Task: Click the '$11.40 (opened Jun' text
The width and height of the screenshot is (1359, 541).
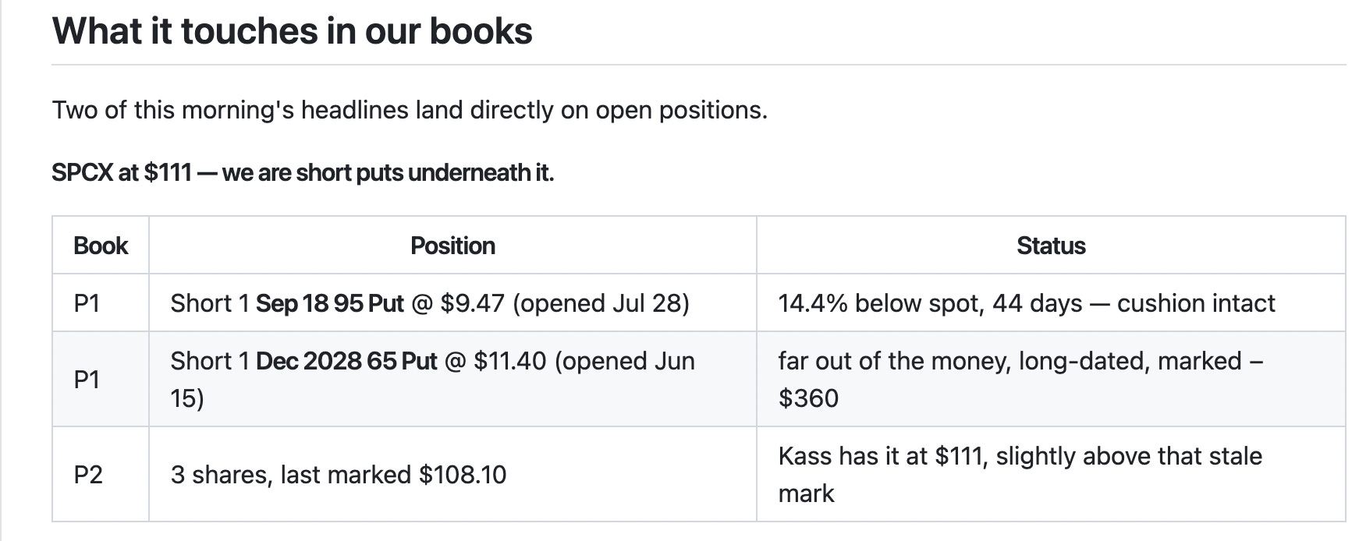Action: pos(584,361)
